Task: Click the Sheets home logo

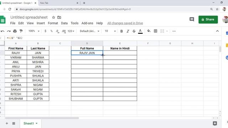Action: 2,20
